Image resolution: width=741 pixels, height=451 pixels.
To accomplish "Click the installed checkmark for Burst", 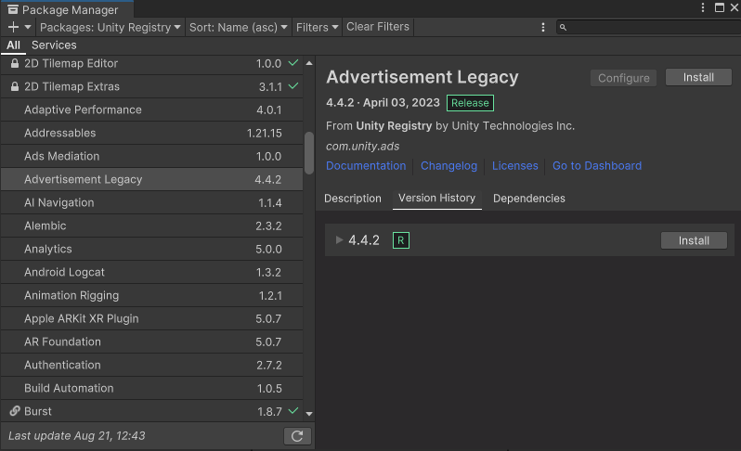I will pyautogui.click(x=293, y=410).
